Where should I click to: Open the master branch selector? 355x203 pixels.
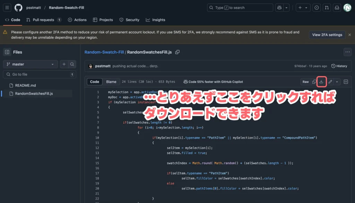[30, 64]
